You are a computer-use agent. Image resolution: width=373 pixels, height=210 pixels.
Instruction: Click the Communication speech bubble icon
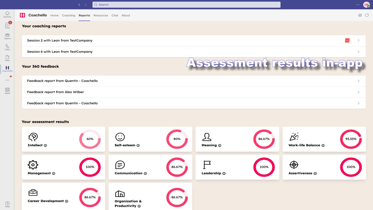coord(120,165)
